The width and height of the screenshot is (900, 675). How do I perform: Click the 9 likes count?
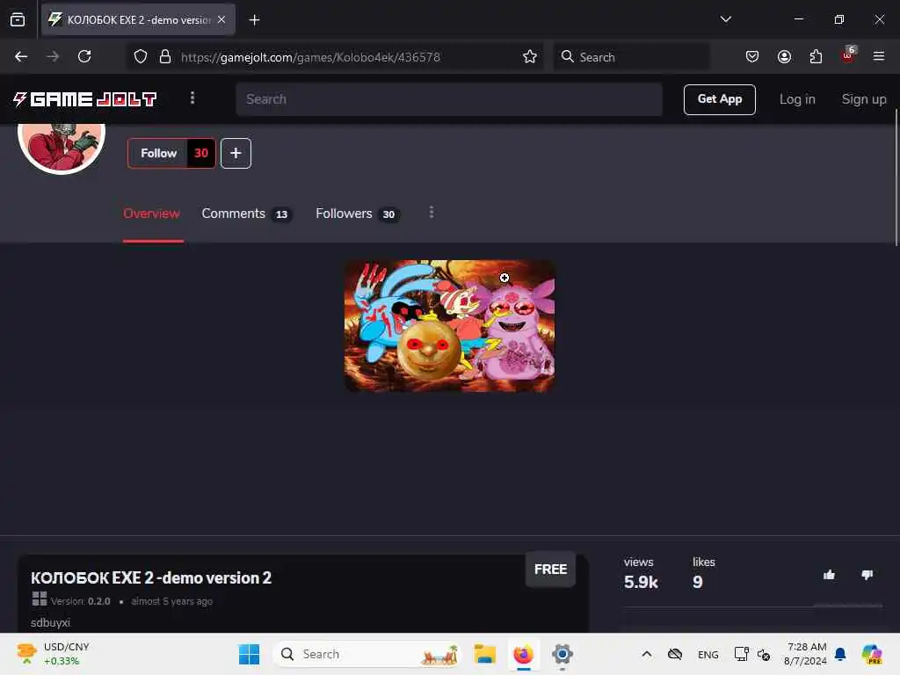(697, 582)
